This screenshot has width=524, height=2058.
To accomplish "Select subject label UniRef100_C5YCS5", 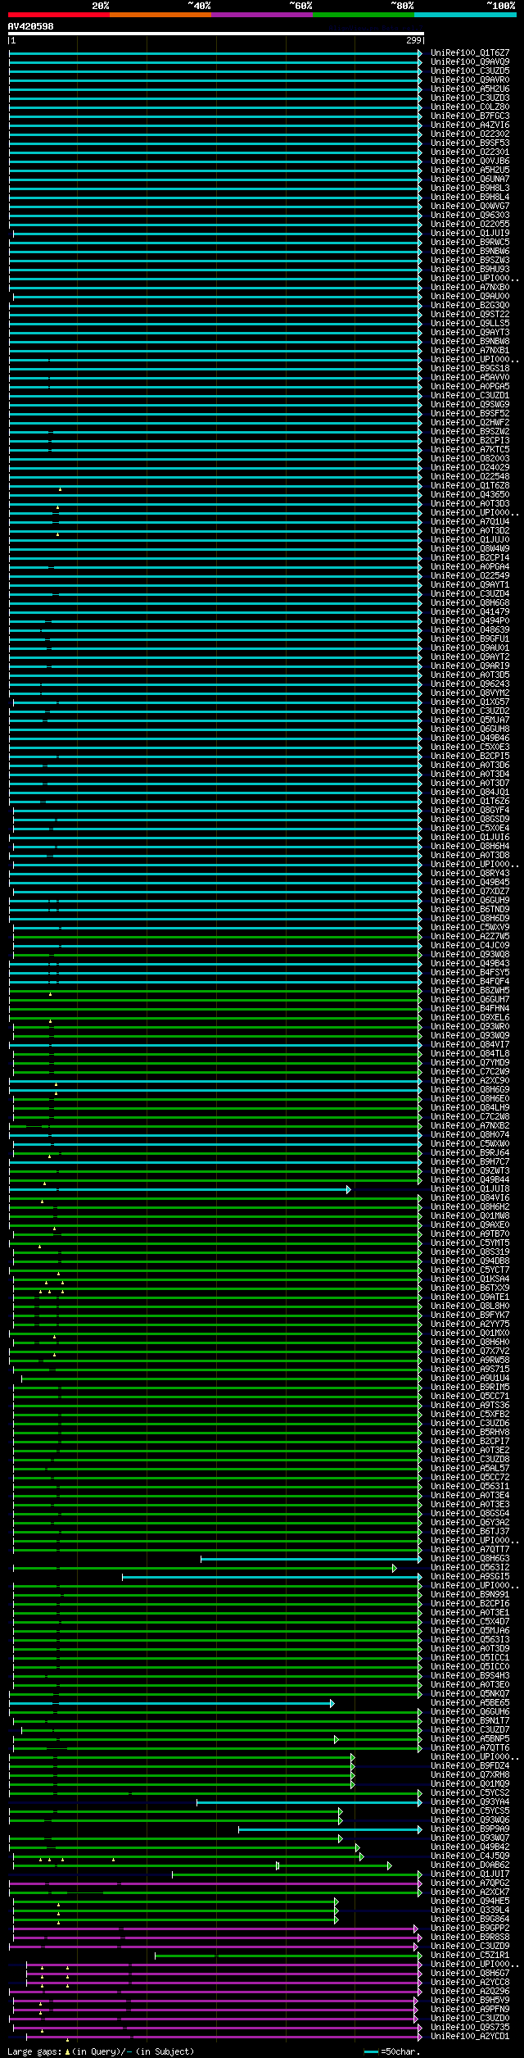I will (470, 1810).
